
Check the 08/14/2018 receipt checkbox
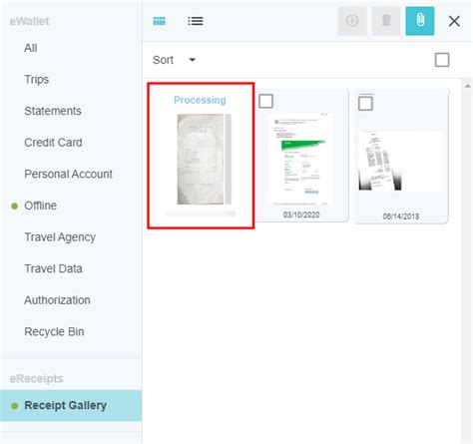coord(365,104)
